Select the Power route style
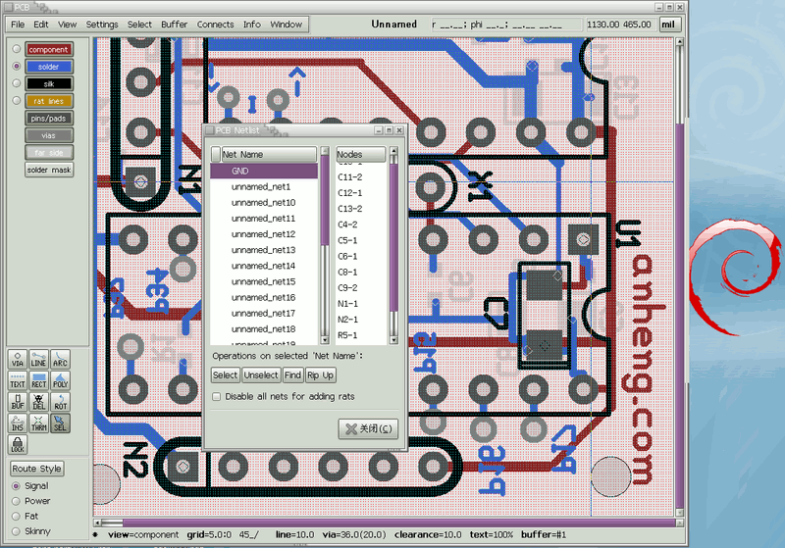 pos(15,501)
